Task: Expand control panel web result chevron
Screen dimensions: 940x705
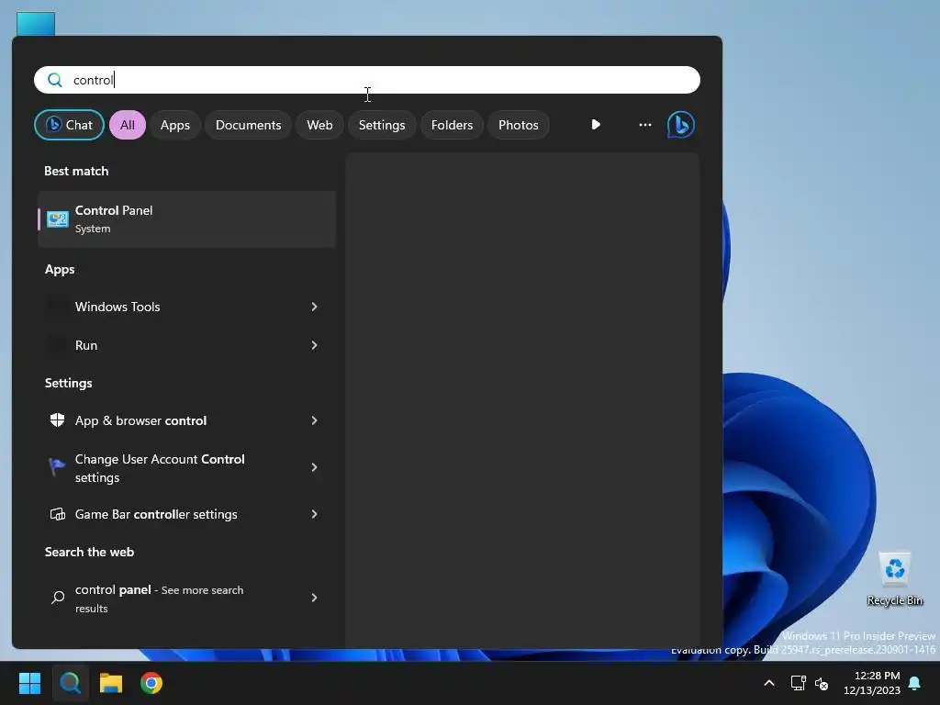Action: [x=314, y=597]
